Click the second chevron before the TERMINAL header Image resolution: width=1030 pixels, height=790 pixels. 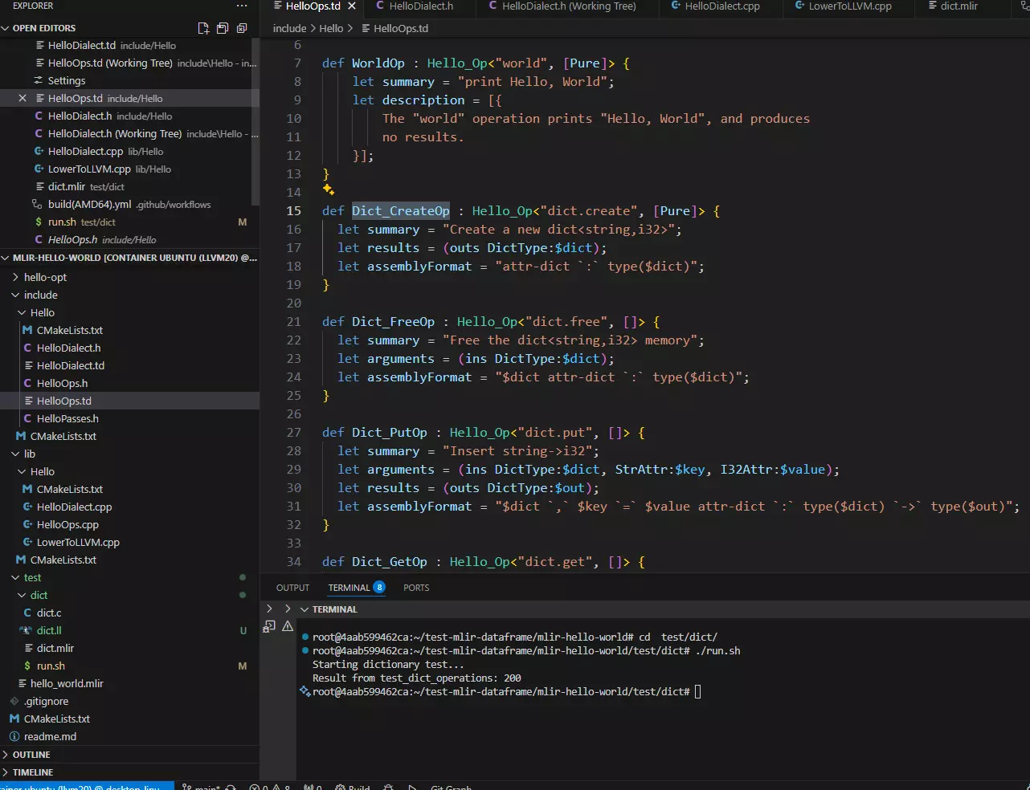tap(288, 609)
